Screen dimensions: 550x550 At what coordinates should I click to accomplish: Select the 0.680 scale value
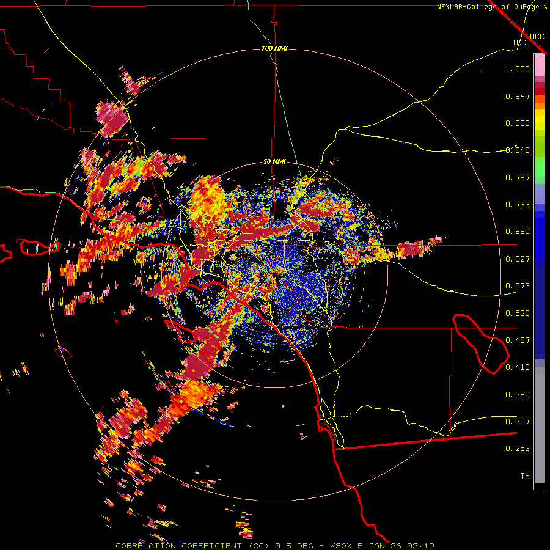518,232
